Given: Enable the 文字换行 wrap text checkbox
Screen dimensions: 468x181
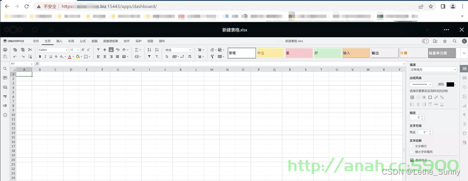Looking at the screenshot, I should coord(412,146).
